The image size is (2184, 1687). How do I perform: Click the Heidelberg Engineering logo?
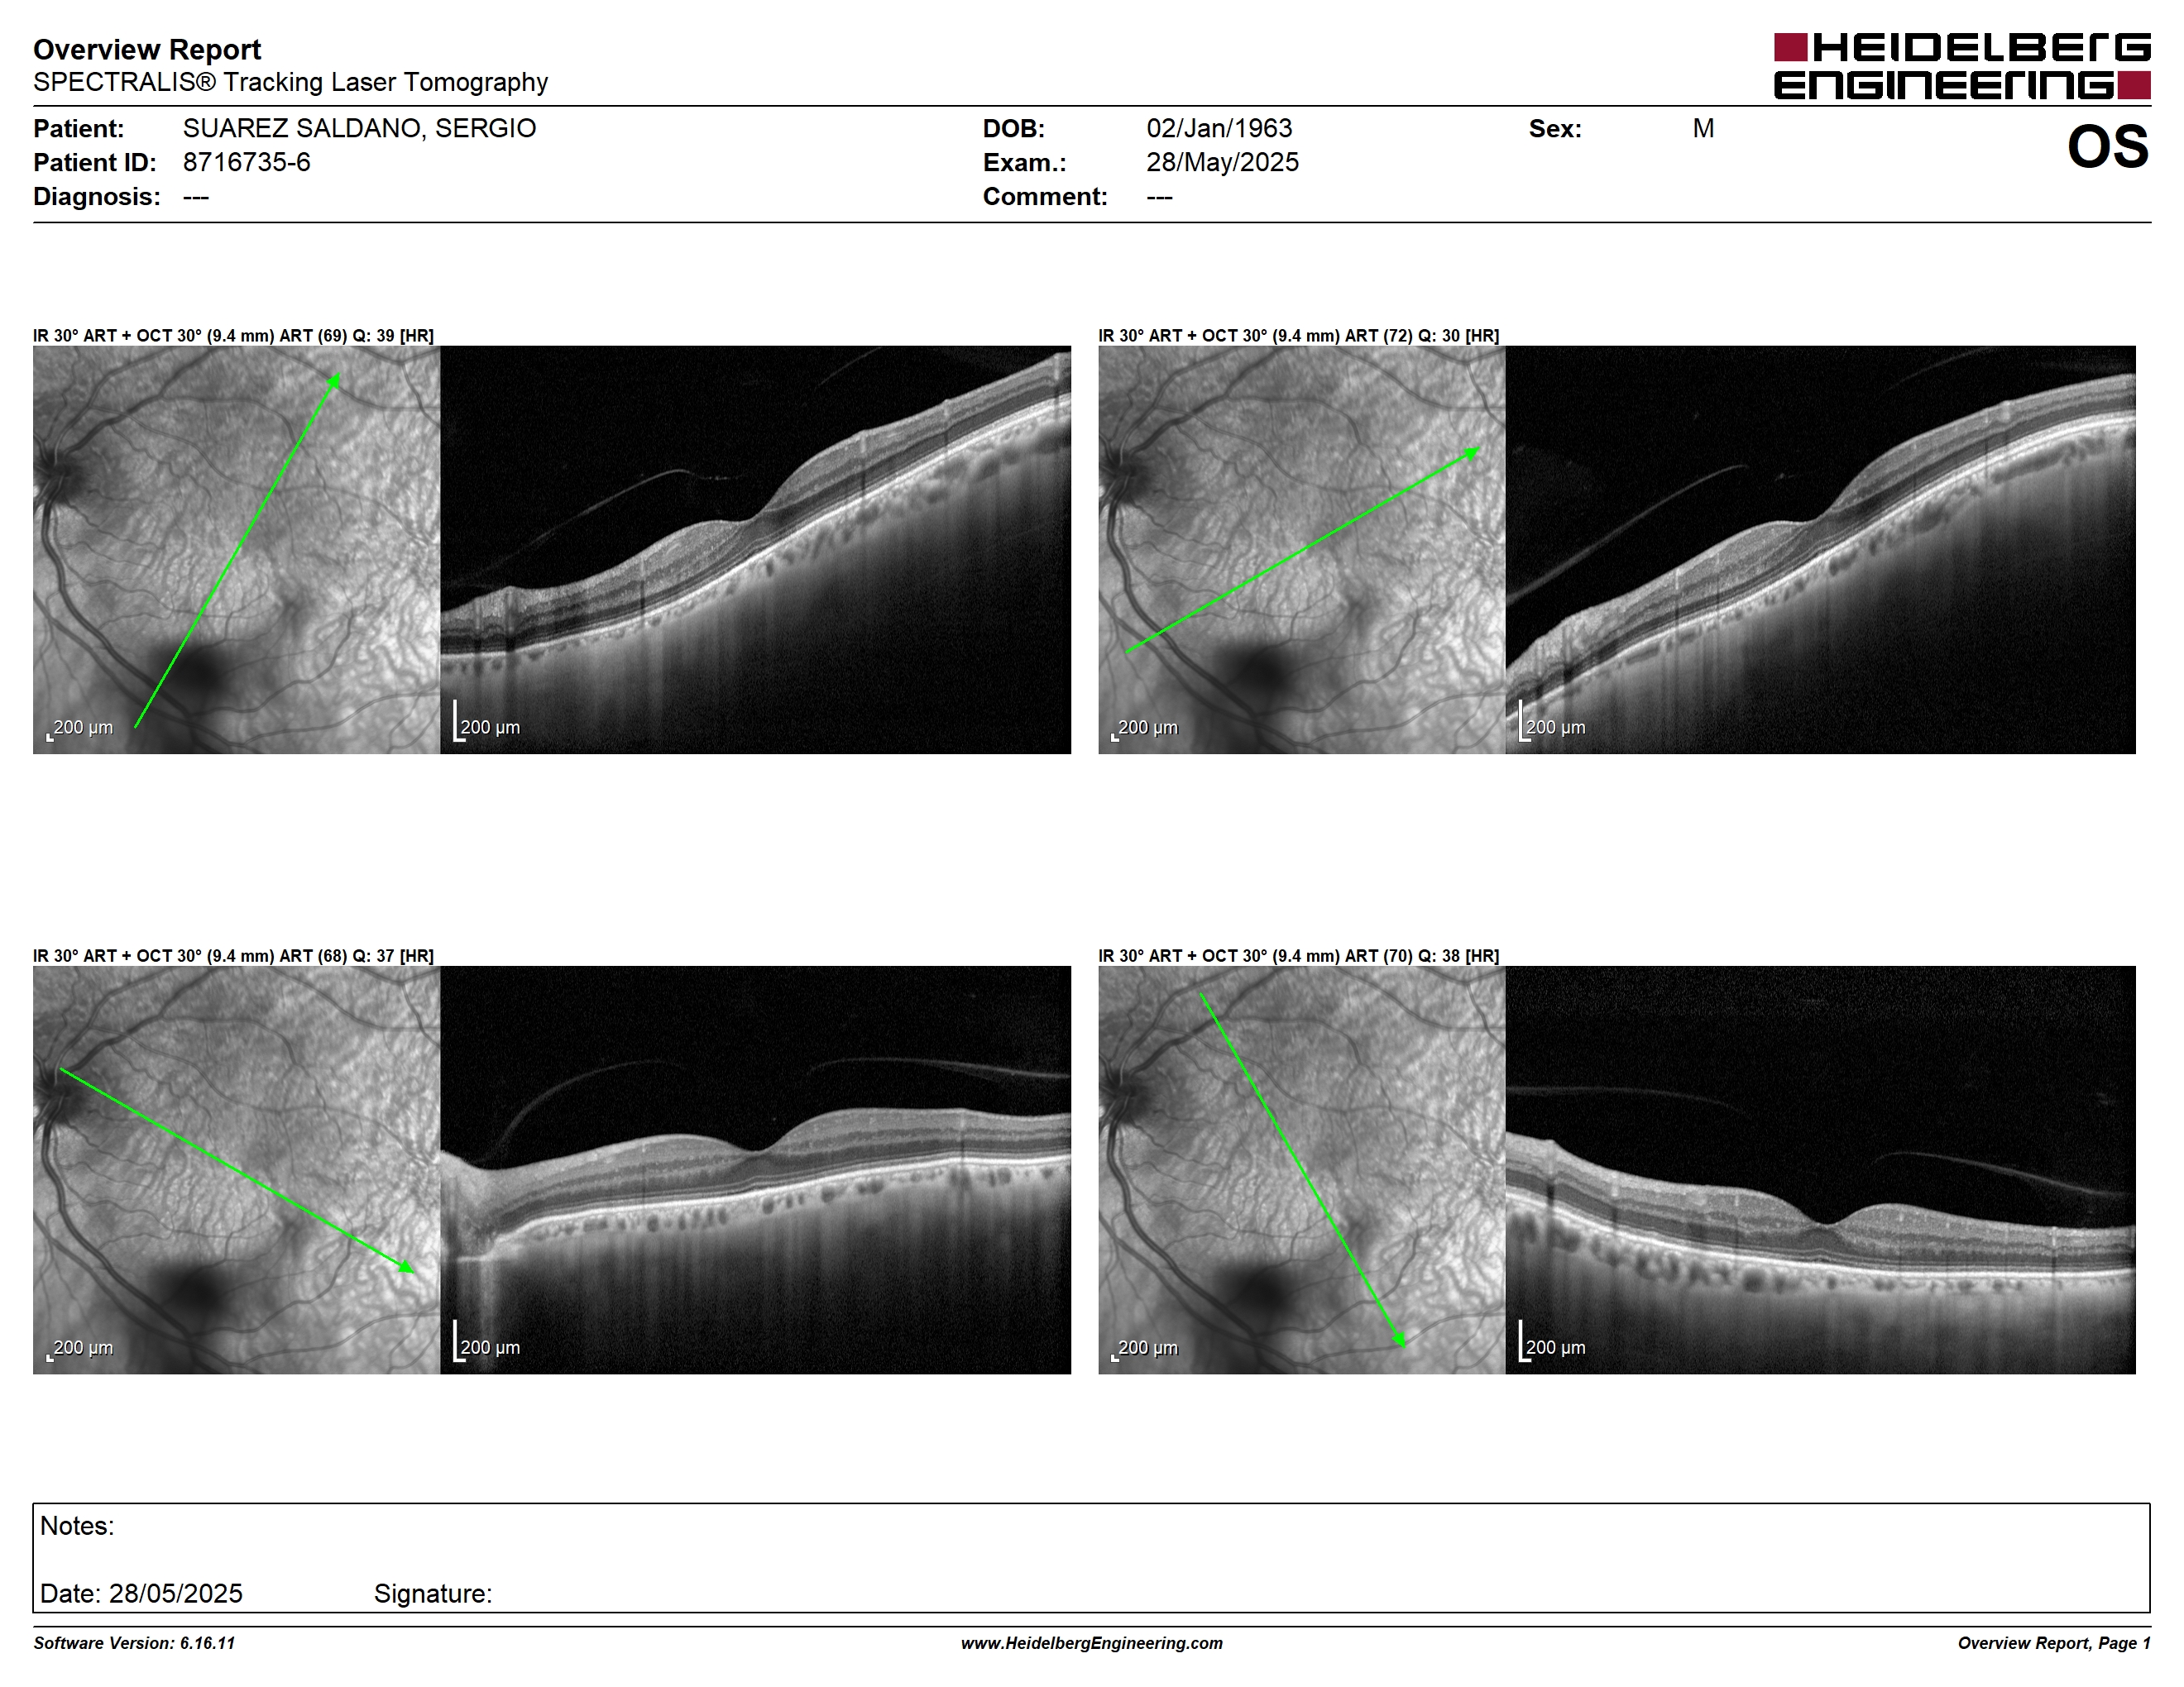(x=1962, y=66)
